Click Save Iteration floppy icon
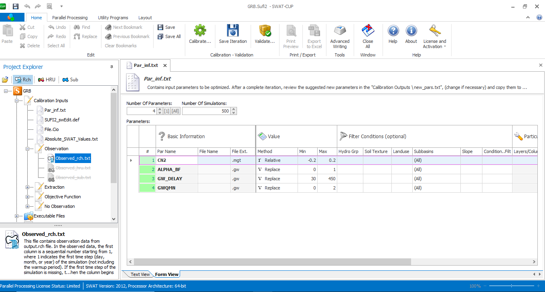545x292 pixels. point(233,31)
